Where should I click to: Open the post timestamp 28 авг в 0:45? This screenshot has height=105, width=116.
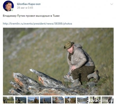pyautogui.click(x=25, y=8)
